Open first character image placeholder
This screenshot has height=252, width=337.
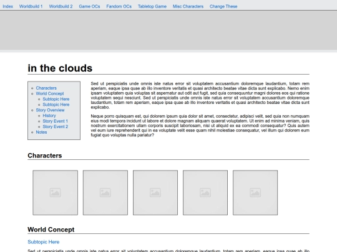click(x=56, y=193)
